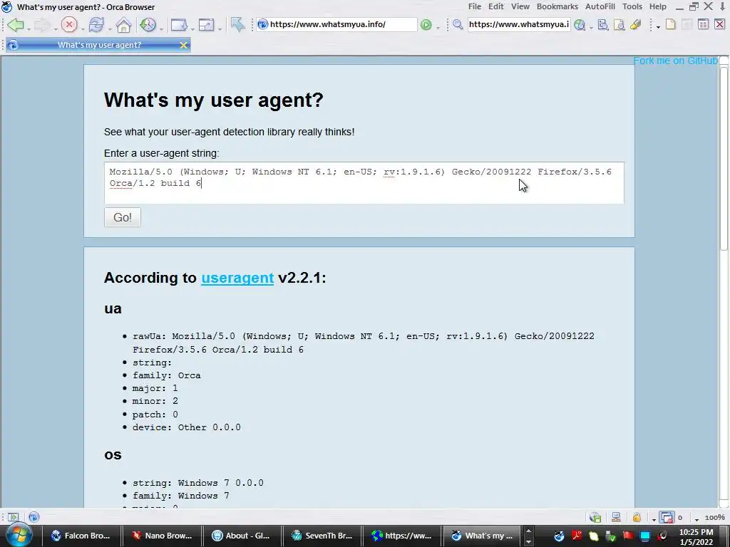Click the "device: Other 0.0.0" text

click(186, 427)
